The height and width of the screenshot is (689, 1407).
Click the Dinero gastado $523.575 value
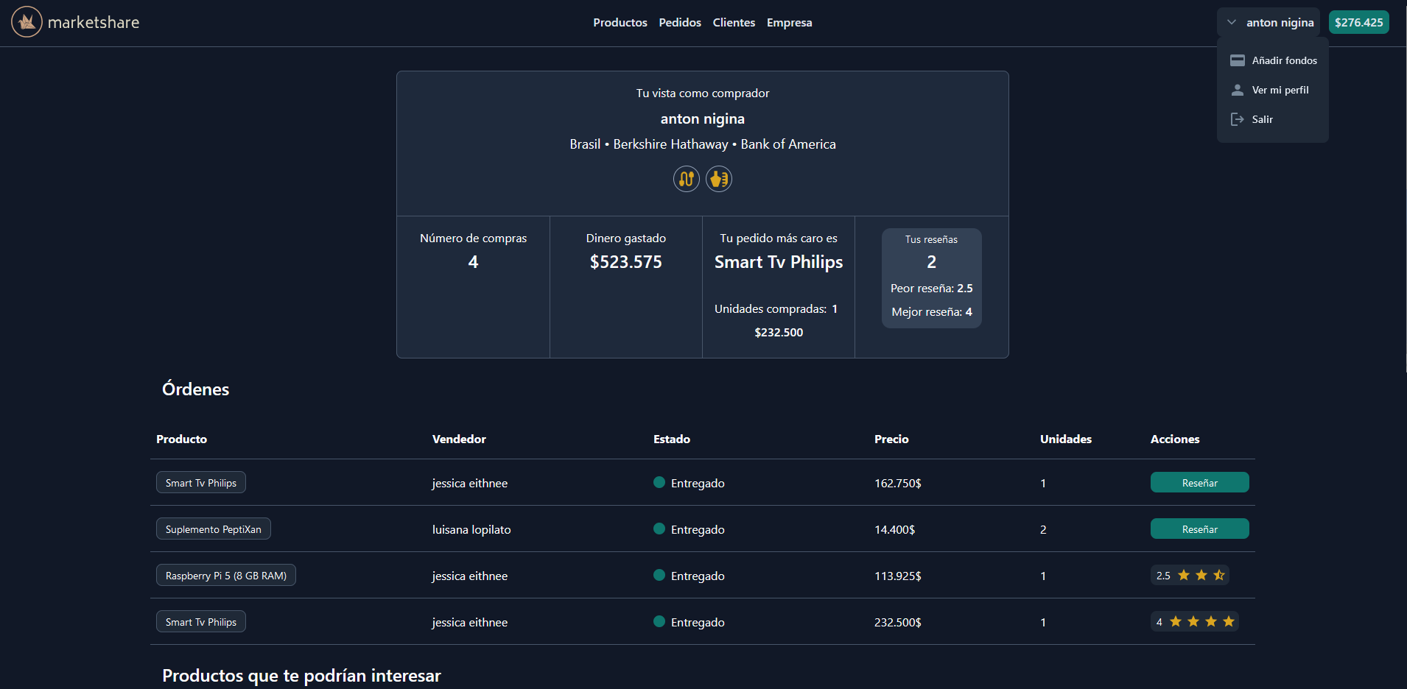click(625, 262)
